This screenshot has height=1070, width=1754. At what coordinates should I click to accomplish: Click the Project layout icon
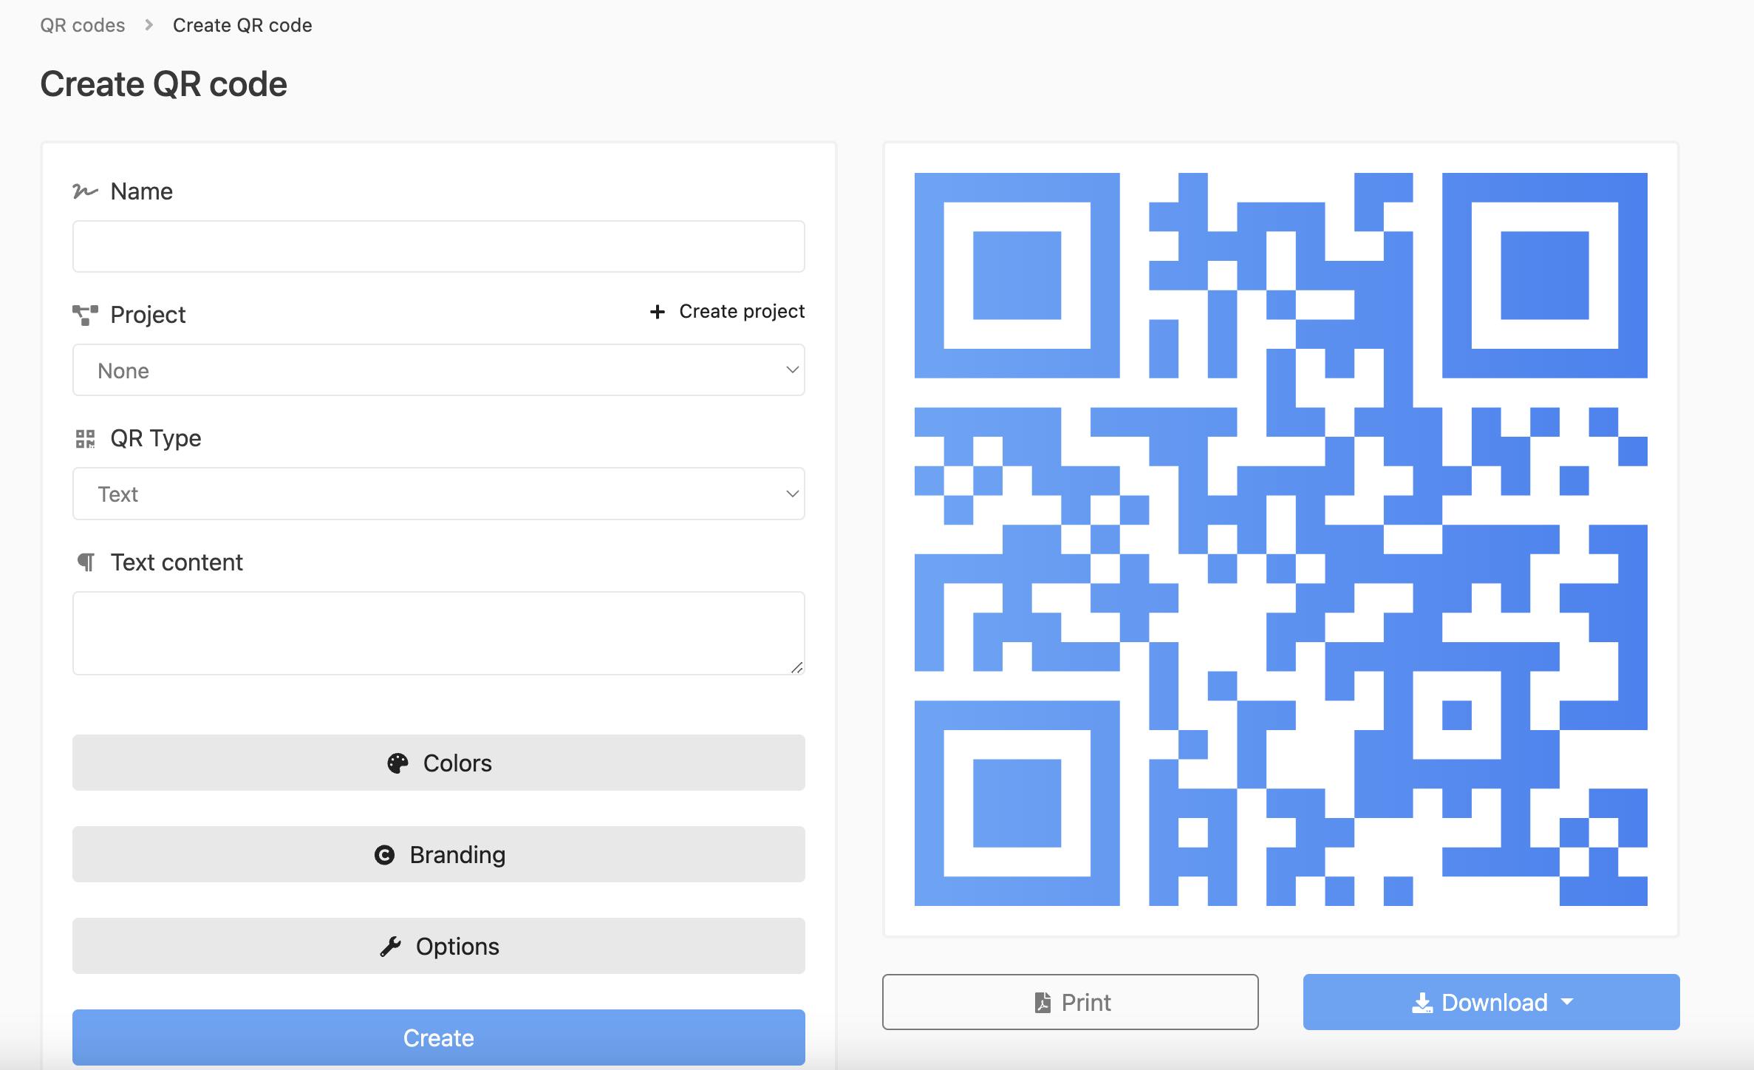84,313
